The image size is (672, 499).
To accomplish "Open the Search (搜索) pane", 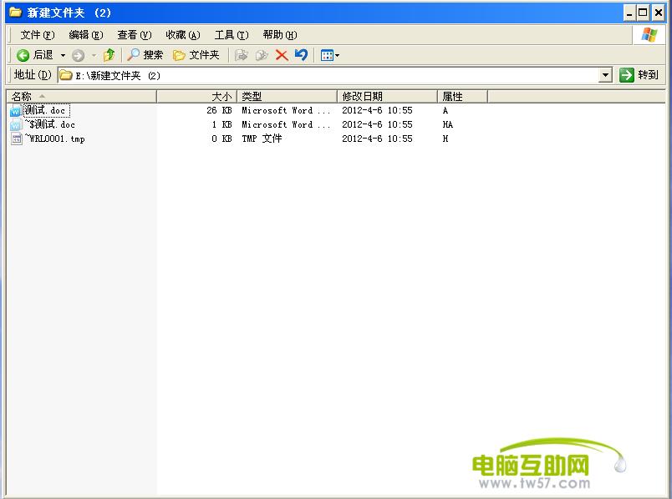I will pyautogui.click(x=145, y=55).
